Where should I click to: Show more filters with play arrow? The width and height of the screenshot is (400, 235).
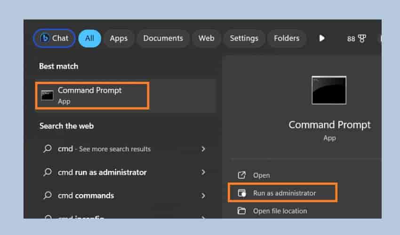322,38
